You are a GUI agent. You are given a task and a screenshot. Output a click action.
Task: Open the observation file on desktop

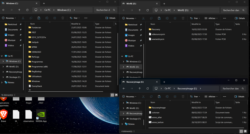click(x=29, y=116)
